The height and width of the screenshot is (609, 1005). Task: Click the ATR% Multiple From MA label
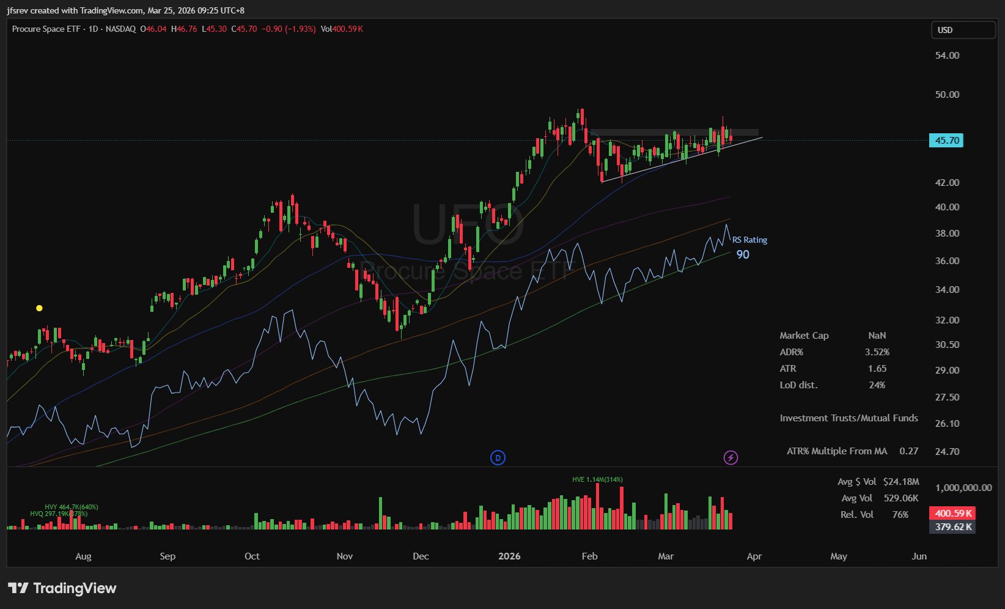click(x=836, y=451)
